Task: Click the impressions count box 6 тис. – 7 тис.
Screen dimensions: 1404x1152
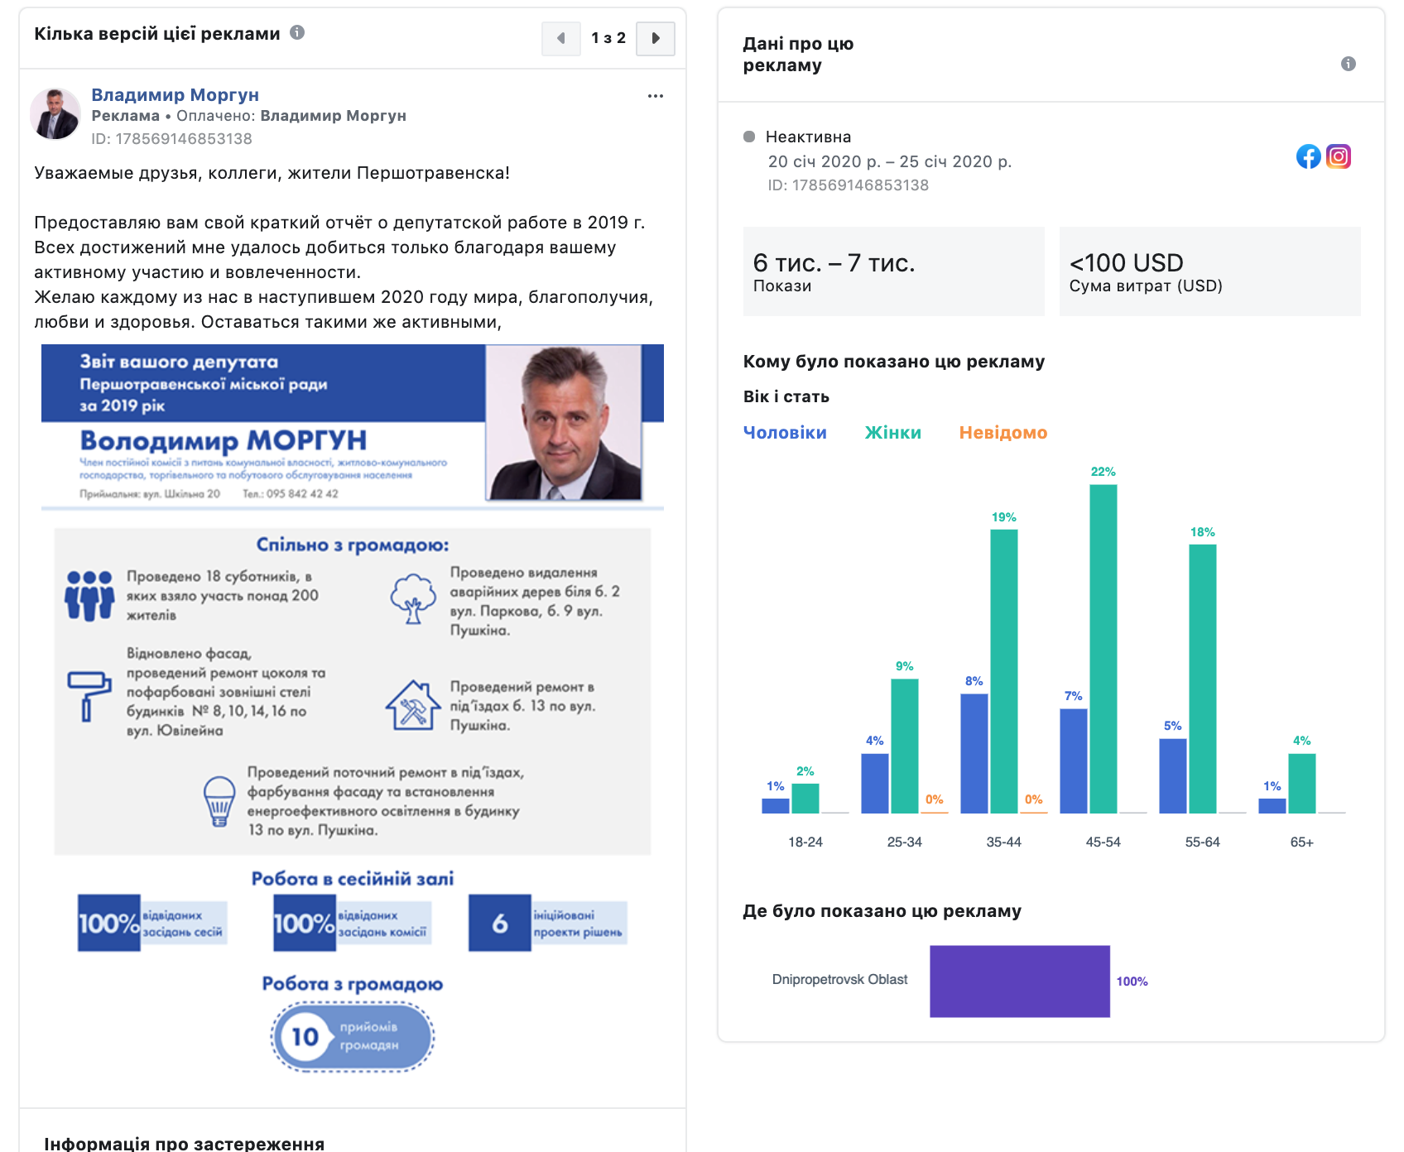Action: click(893, 271)
